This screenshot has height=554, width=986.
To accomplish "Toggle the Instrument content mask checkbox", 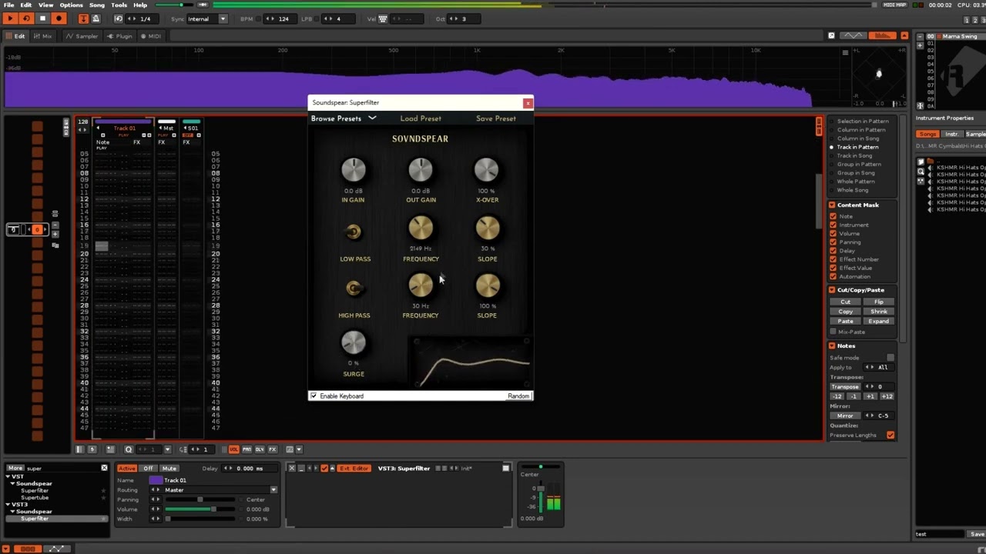I will 833,225.
